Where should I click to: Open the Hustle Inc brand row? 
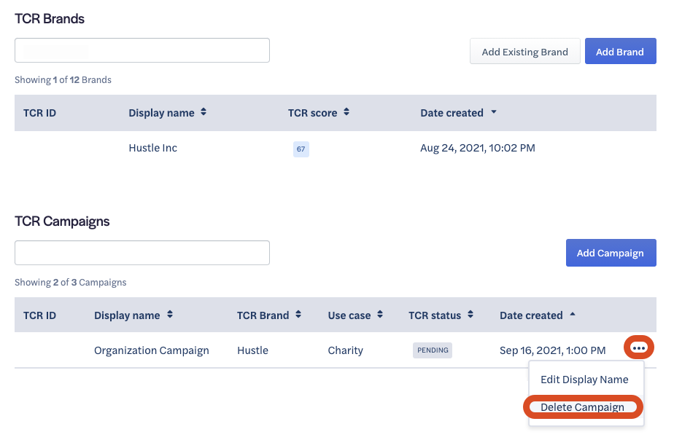click(x=153, y=148)
